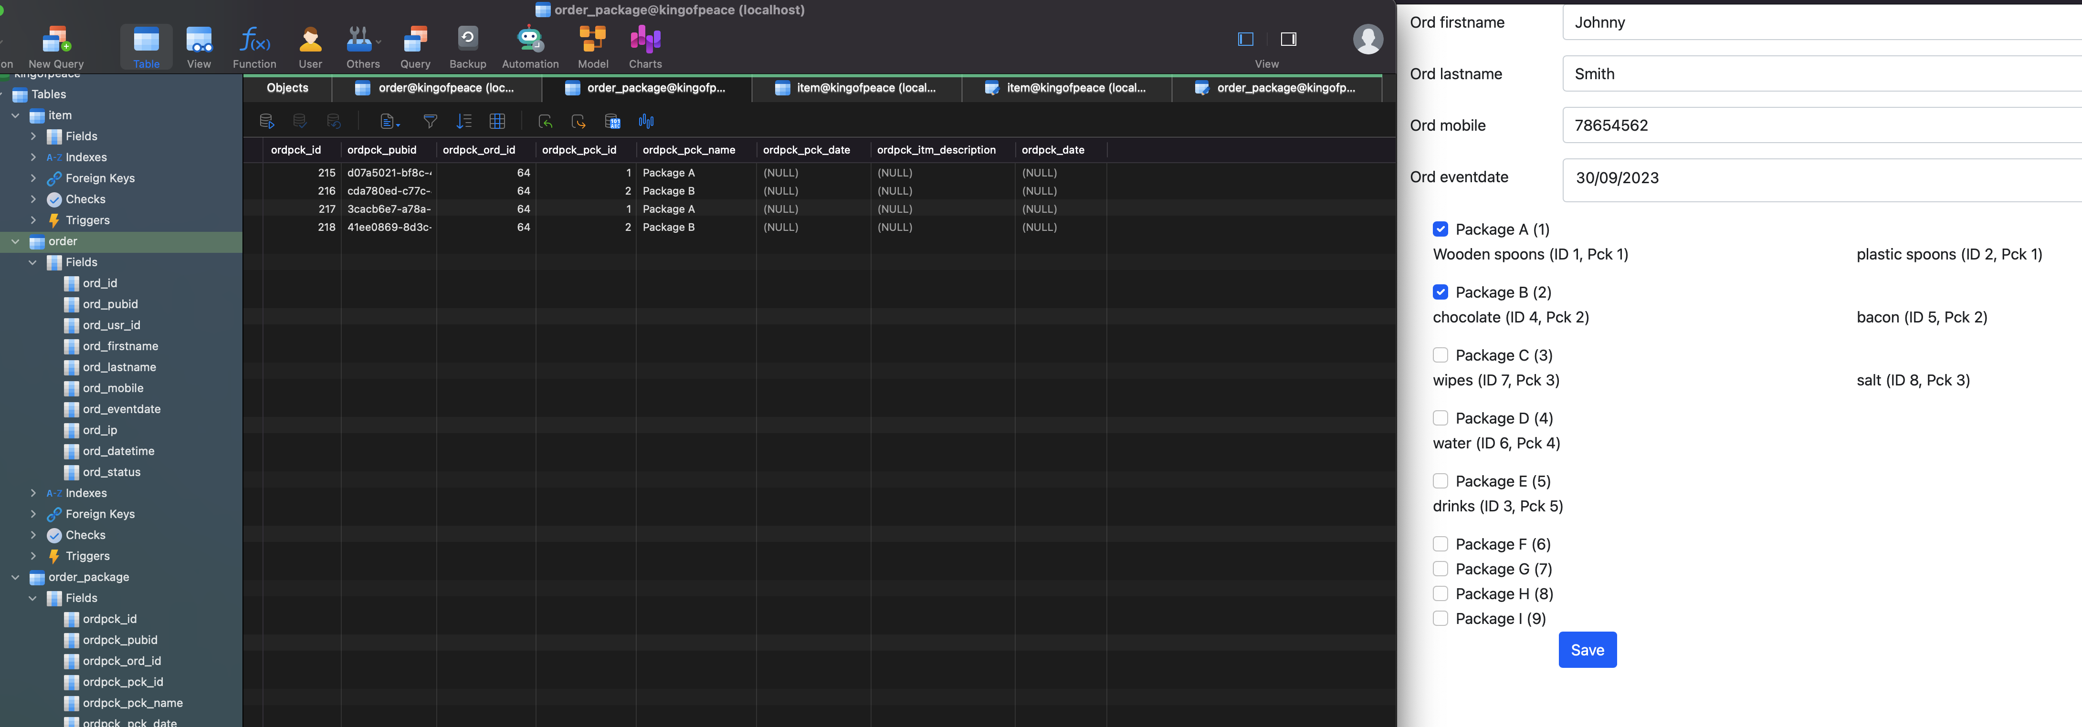This screenshot has width=2082, height=727.
Task: Check the Package D (4) checkbox
Action: 1441,418
